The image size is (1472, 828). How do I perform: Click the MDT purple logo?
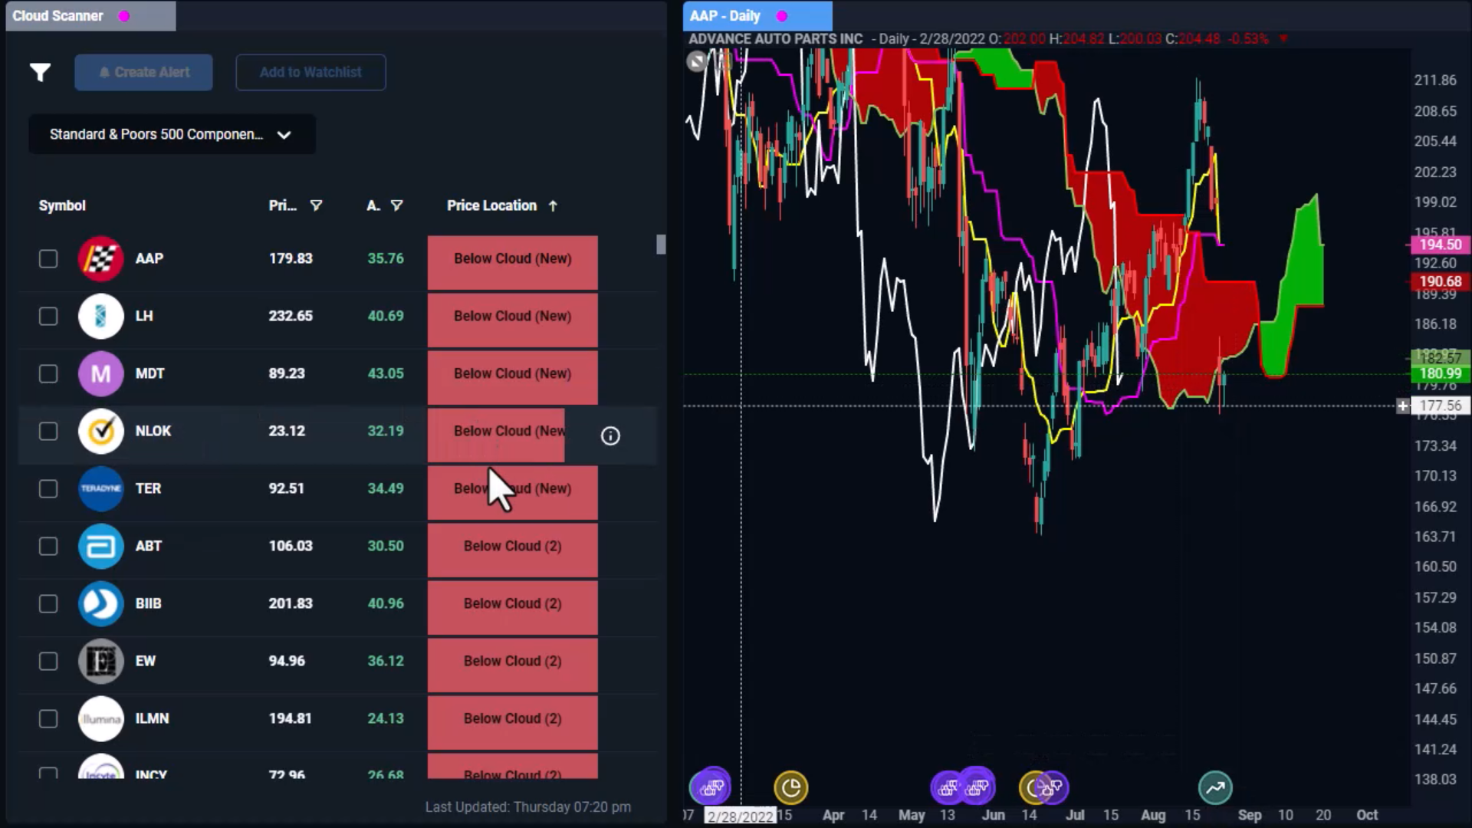coord(100,373)
